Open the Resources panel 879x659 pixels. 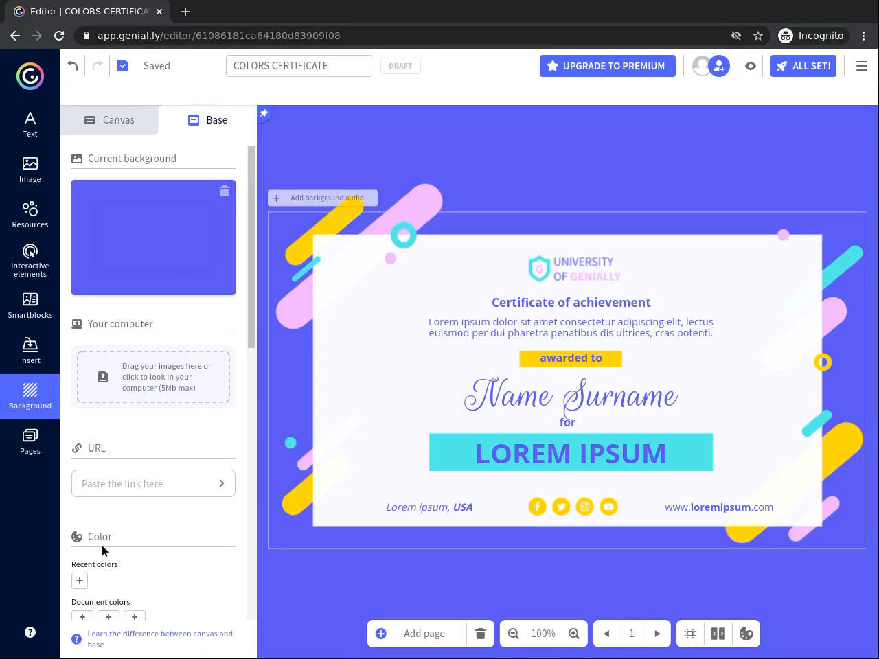(30, 215)
